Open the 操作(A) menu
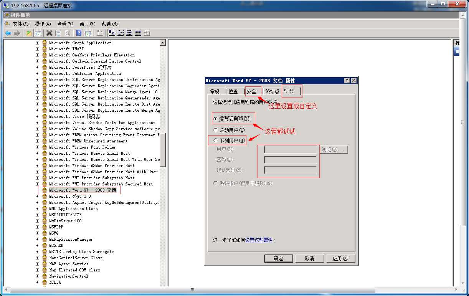469x296 pixels. click(x=43, y=24)
